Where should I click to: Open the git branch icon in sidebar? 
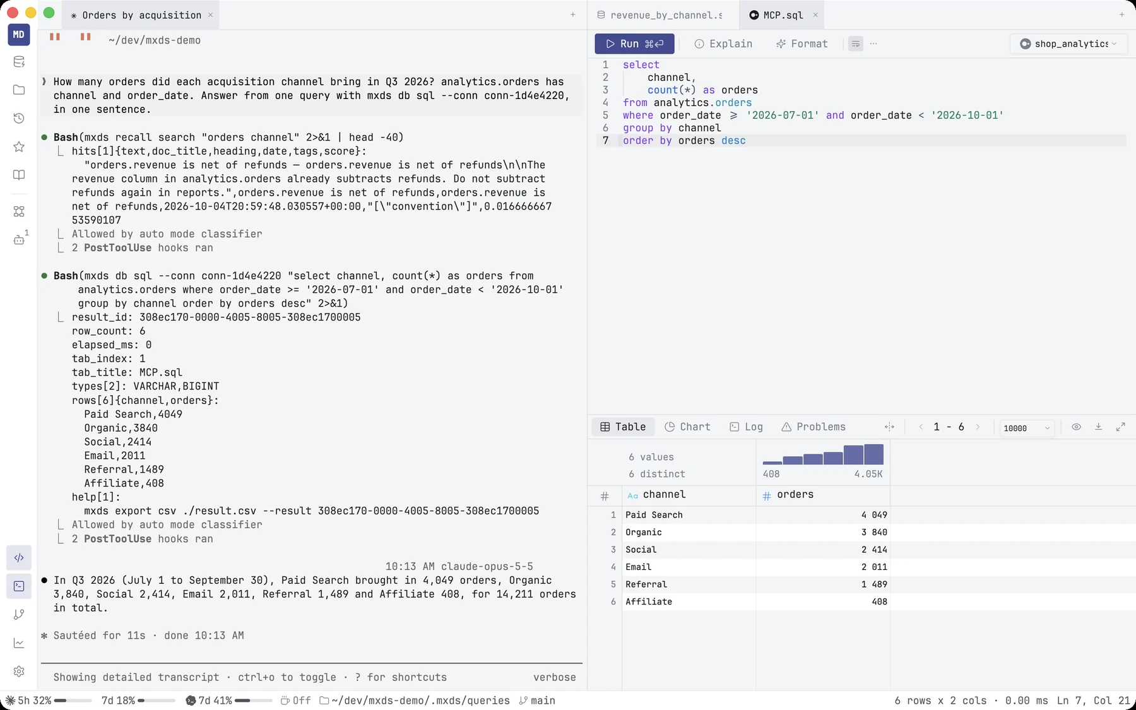(19, 614)
